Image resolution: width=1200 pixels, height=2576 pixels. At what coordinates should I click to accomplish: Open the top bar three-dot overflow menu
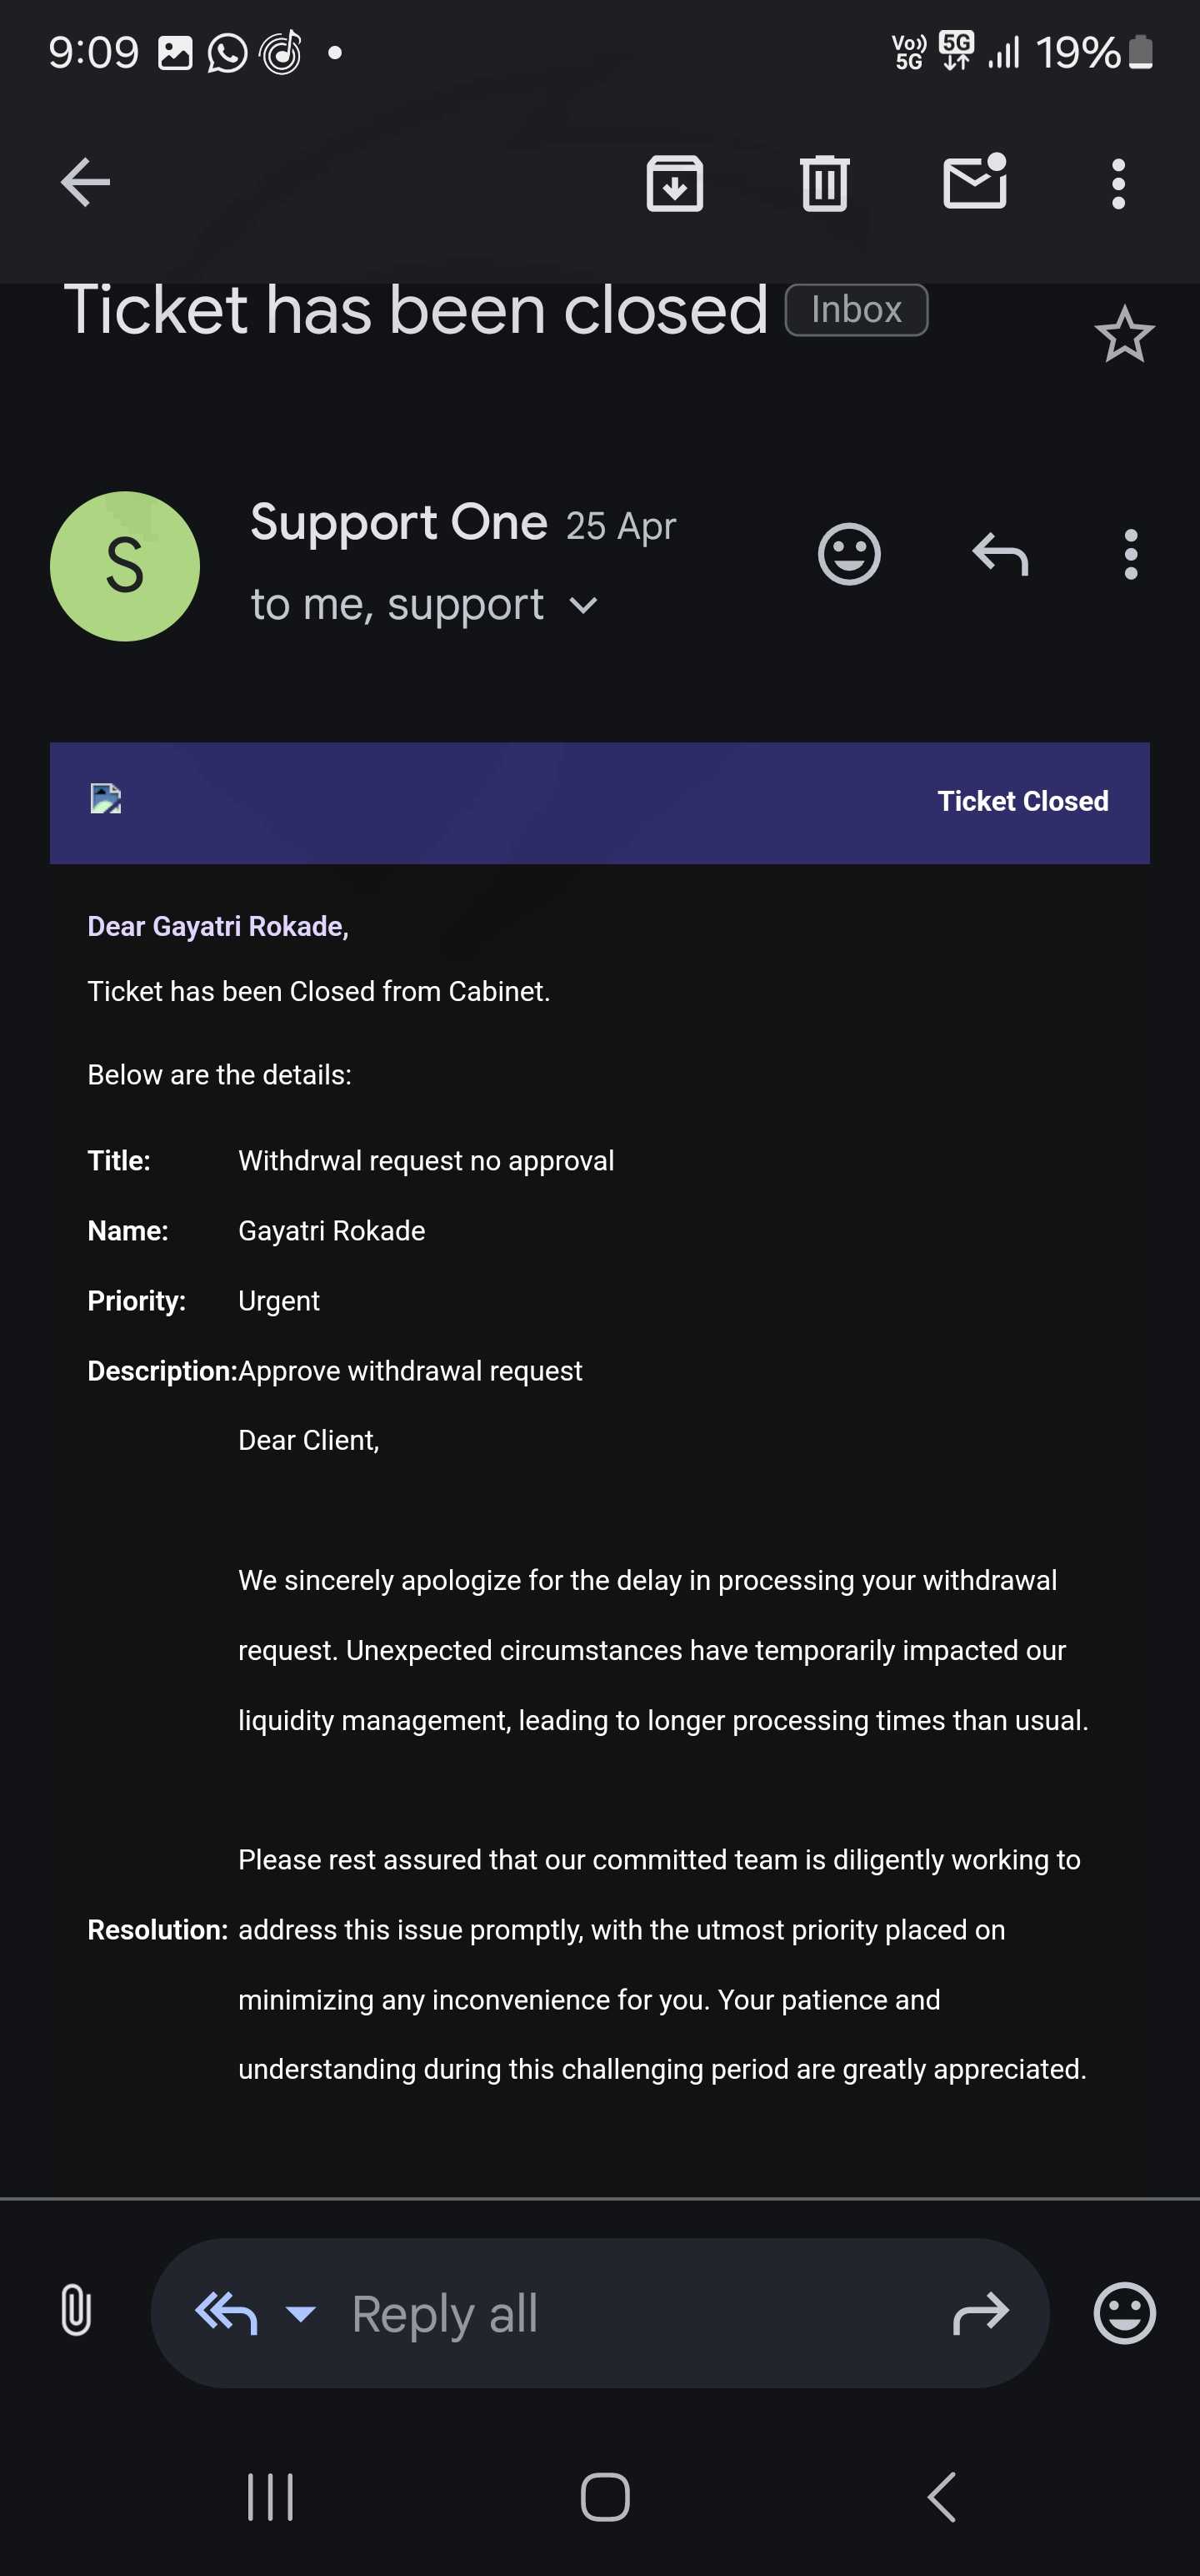(x=1118, y=183)
